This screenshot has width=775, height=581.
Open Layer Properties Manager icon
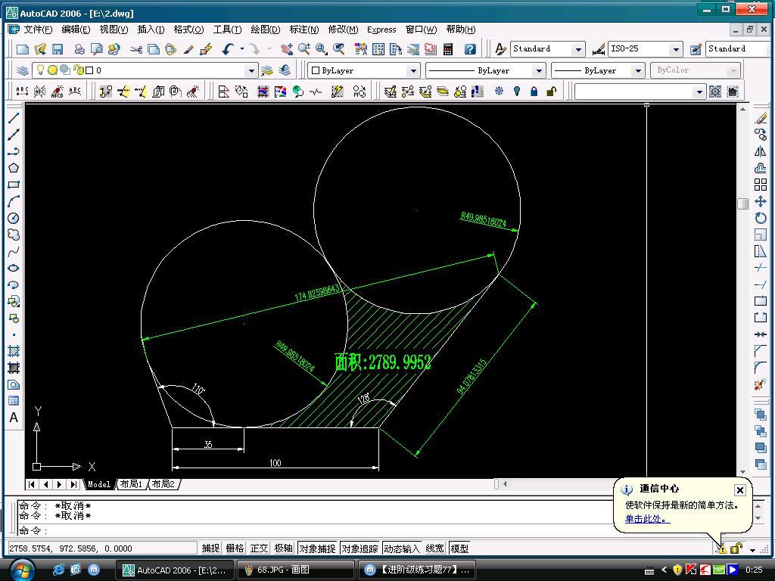click(22, 70)
